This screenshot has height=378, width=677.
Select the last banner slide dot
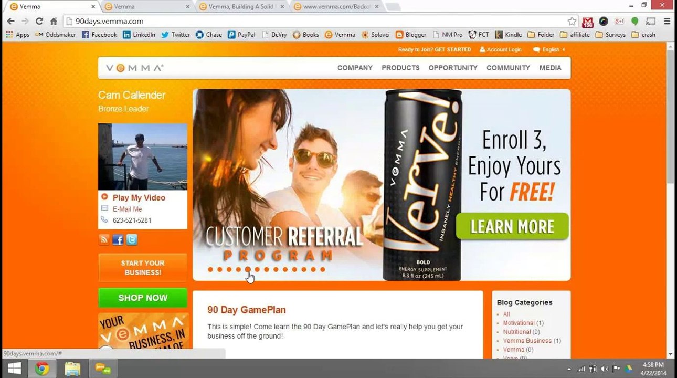pyautogui.click(x=323, y=270)
